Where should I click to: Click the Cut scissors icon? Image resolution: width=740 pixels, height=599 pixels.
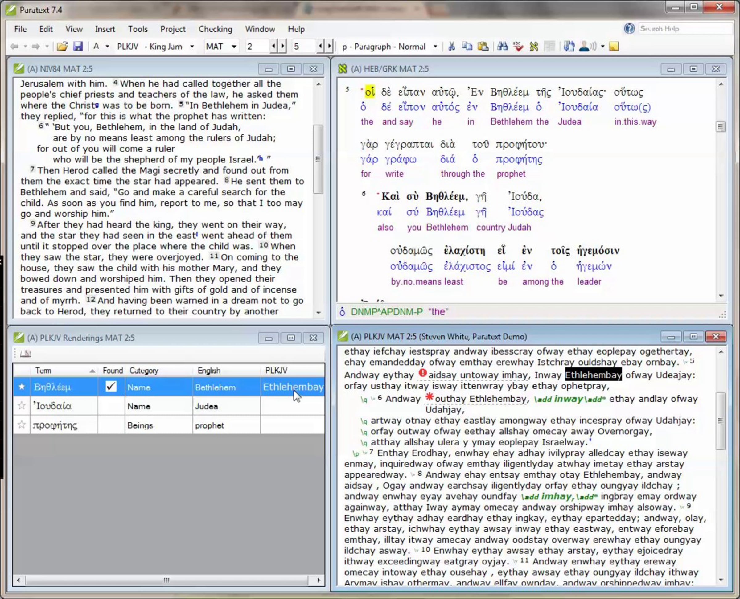pos(451,46)
